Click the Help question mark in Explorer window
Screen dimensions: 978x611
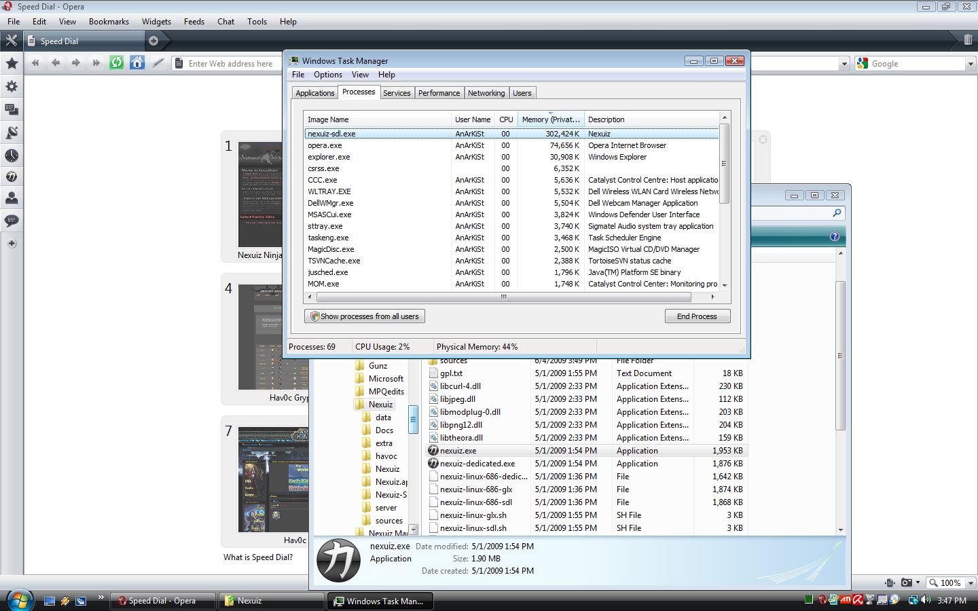coord(834,236)
